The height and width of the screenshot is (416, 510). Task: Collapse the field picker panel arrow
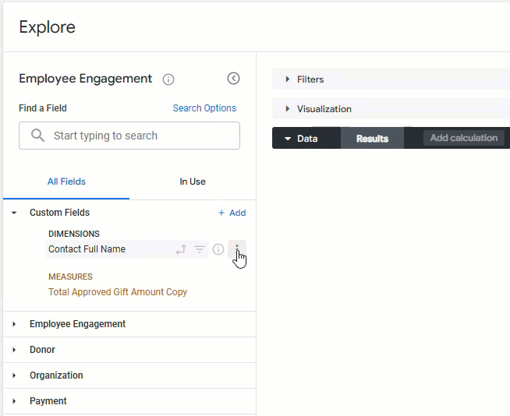[233, 79]
